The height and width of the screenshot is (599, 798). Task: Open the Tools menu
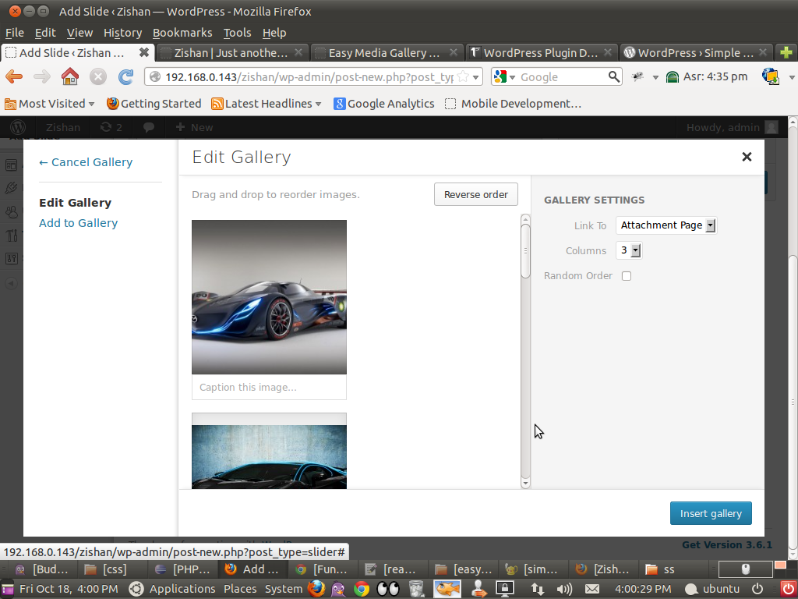point(237,33)
